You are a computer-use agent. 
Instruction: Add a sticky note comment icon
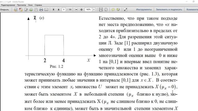(x=113, y=10)
